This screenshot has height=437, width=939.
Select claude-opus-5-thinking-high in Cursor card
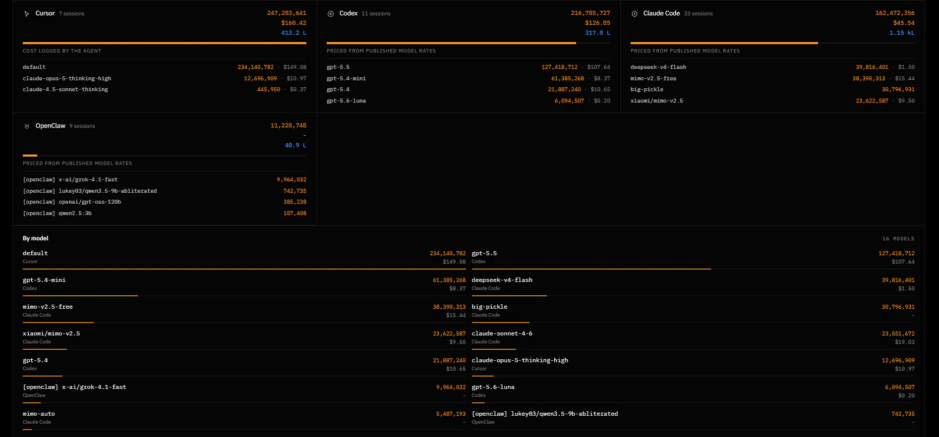(165, 78)
